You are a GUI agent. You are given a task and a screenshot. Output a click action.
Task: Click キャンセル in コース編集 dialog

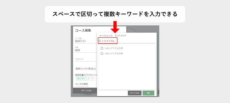86,90
